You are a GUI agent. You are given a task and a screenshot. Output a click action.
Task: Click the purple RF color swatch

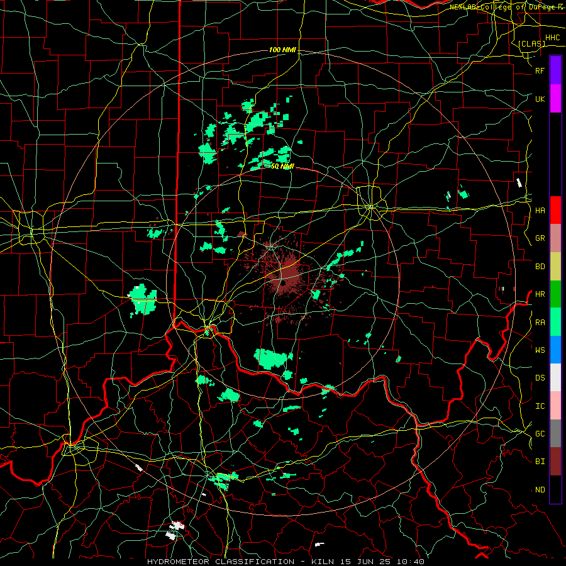[x=555, y=70]
